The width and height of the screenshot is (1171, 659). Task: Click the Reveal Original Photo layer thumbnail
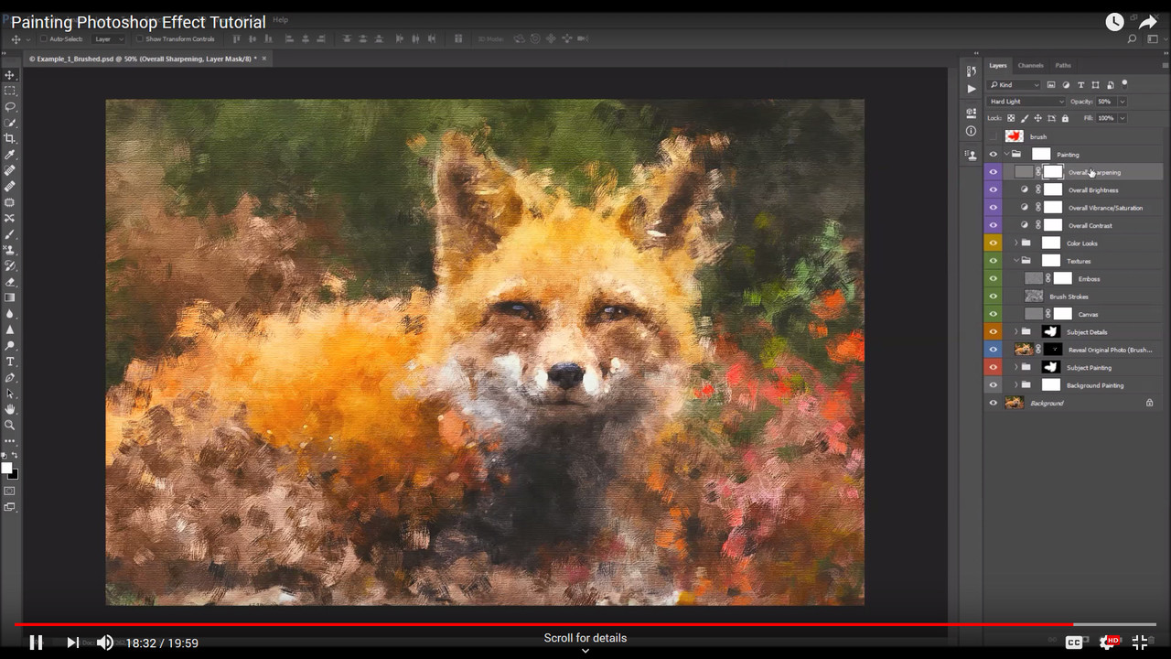(x=1024, y=349)
